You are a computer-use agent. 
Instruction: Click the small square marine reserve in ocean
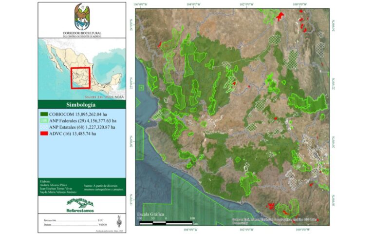pyautogui.click(x=141, y=88)
